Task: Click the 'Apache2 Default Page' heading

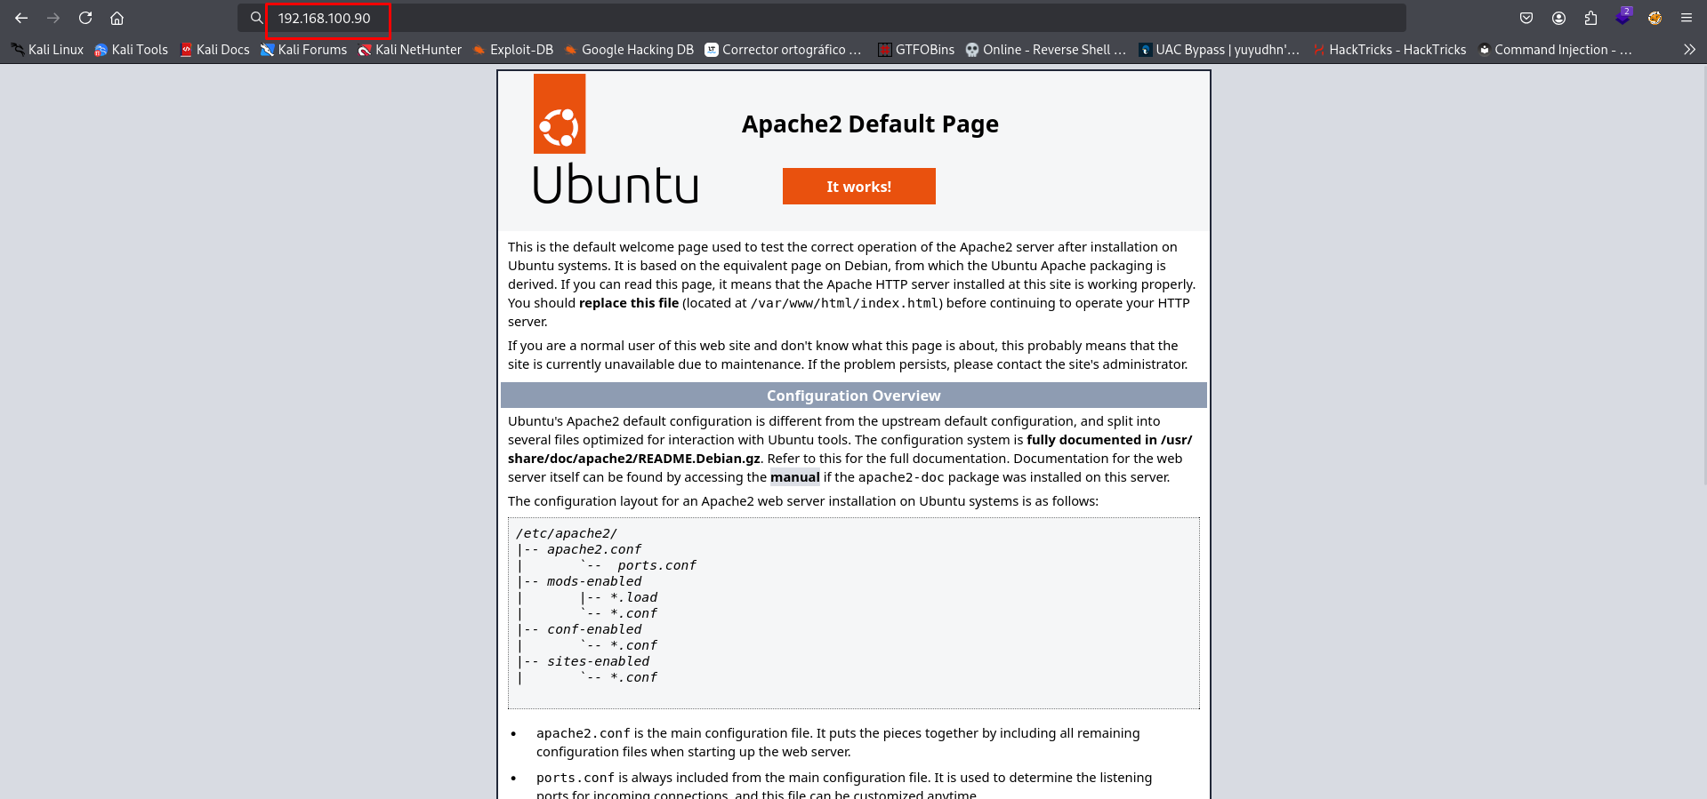Action: pyautogui.click(x=870, y=124)
